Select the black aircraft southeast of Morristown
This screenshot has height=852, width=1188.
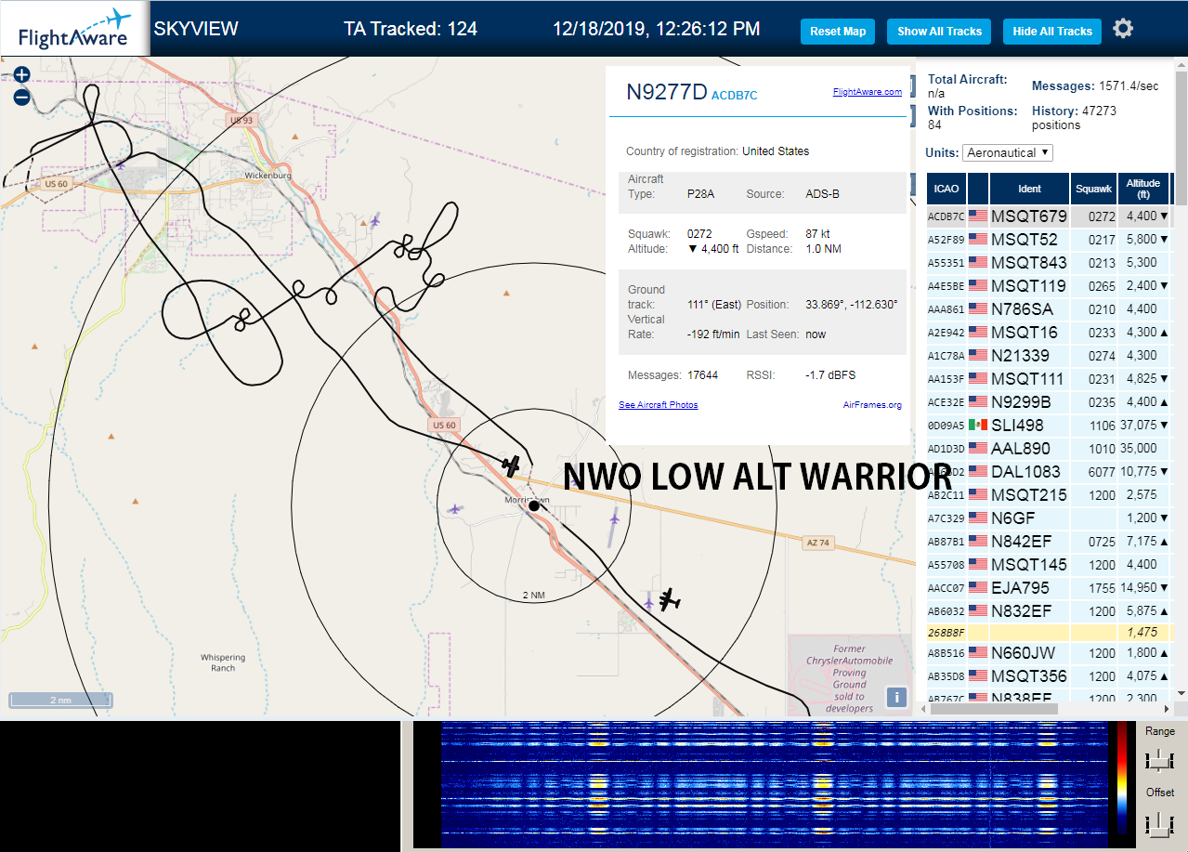pos(668,599)
